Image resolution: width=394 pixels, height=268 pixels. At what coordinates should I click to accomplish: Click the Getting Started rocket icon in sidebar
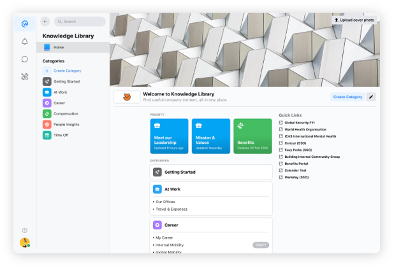point(47,81)
